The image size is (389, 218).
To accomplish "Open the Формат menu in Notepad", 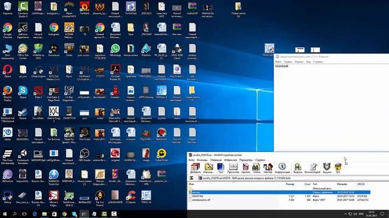I will [299, 62].
